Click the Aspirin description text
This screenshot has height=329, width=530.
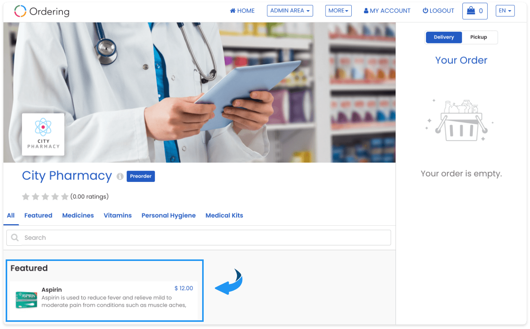(x=114, y=301)
